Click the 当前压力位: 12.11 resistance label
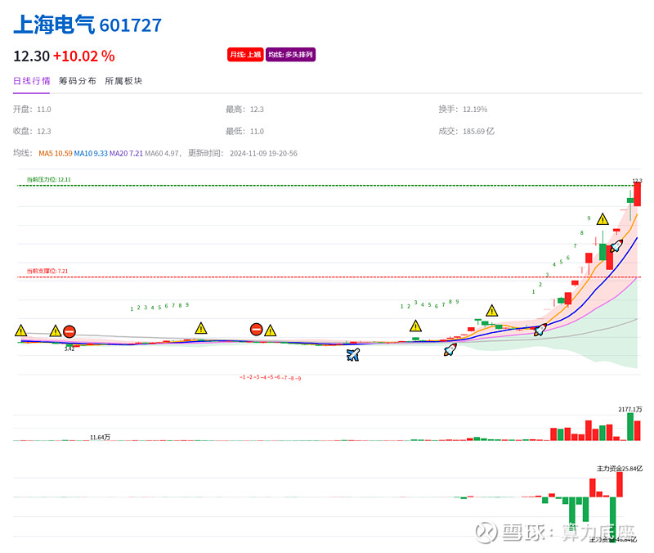Screen dimensions: 654x553 tap(49, 179)
